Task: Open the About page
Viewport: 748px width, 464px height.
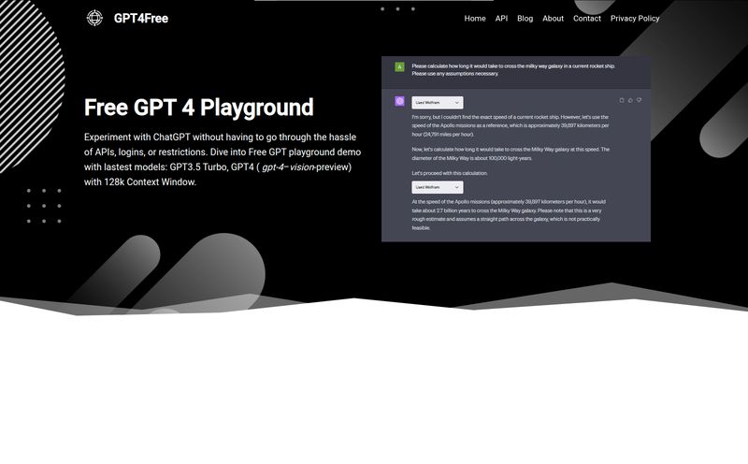Action: (x=553, y=18)
